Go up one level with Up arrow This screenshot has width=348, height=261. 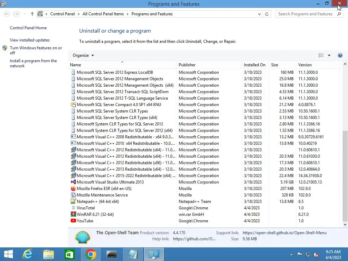32,14
